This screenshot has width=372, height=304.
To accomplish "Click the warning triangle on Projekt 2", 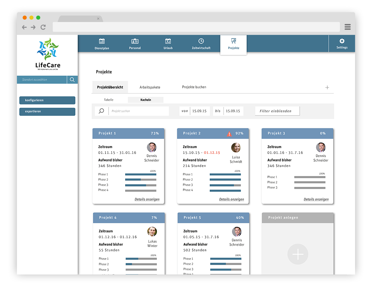I will 229,134.
